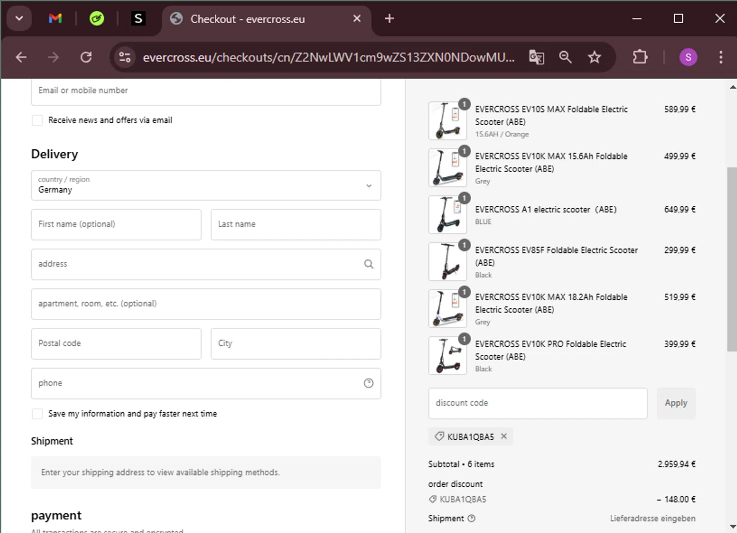Click the EV10S MAX scooter thumbnail

(x=448, y=121)
